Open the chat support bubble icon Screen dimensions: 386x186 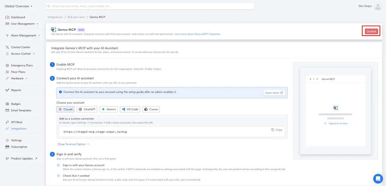pyautogui.click(x=378, y=179)
